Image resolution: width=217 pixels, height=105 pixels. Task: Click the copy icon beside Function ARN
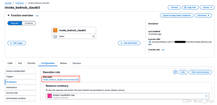pos(150,42)
